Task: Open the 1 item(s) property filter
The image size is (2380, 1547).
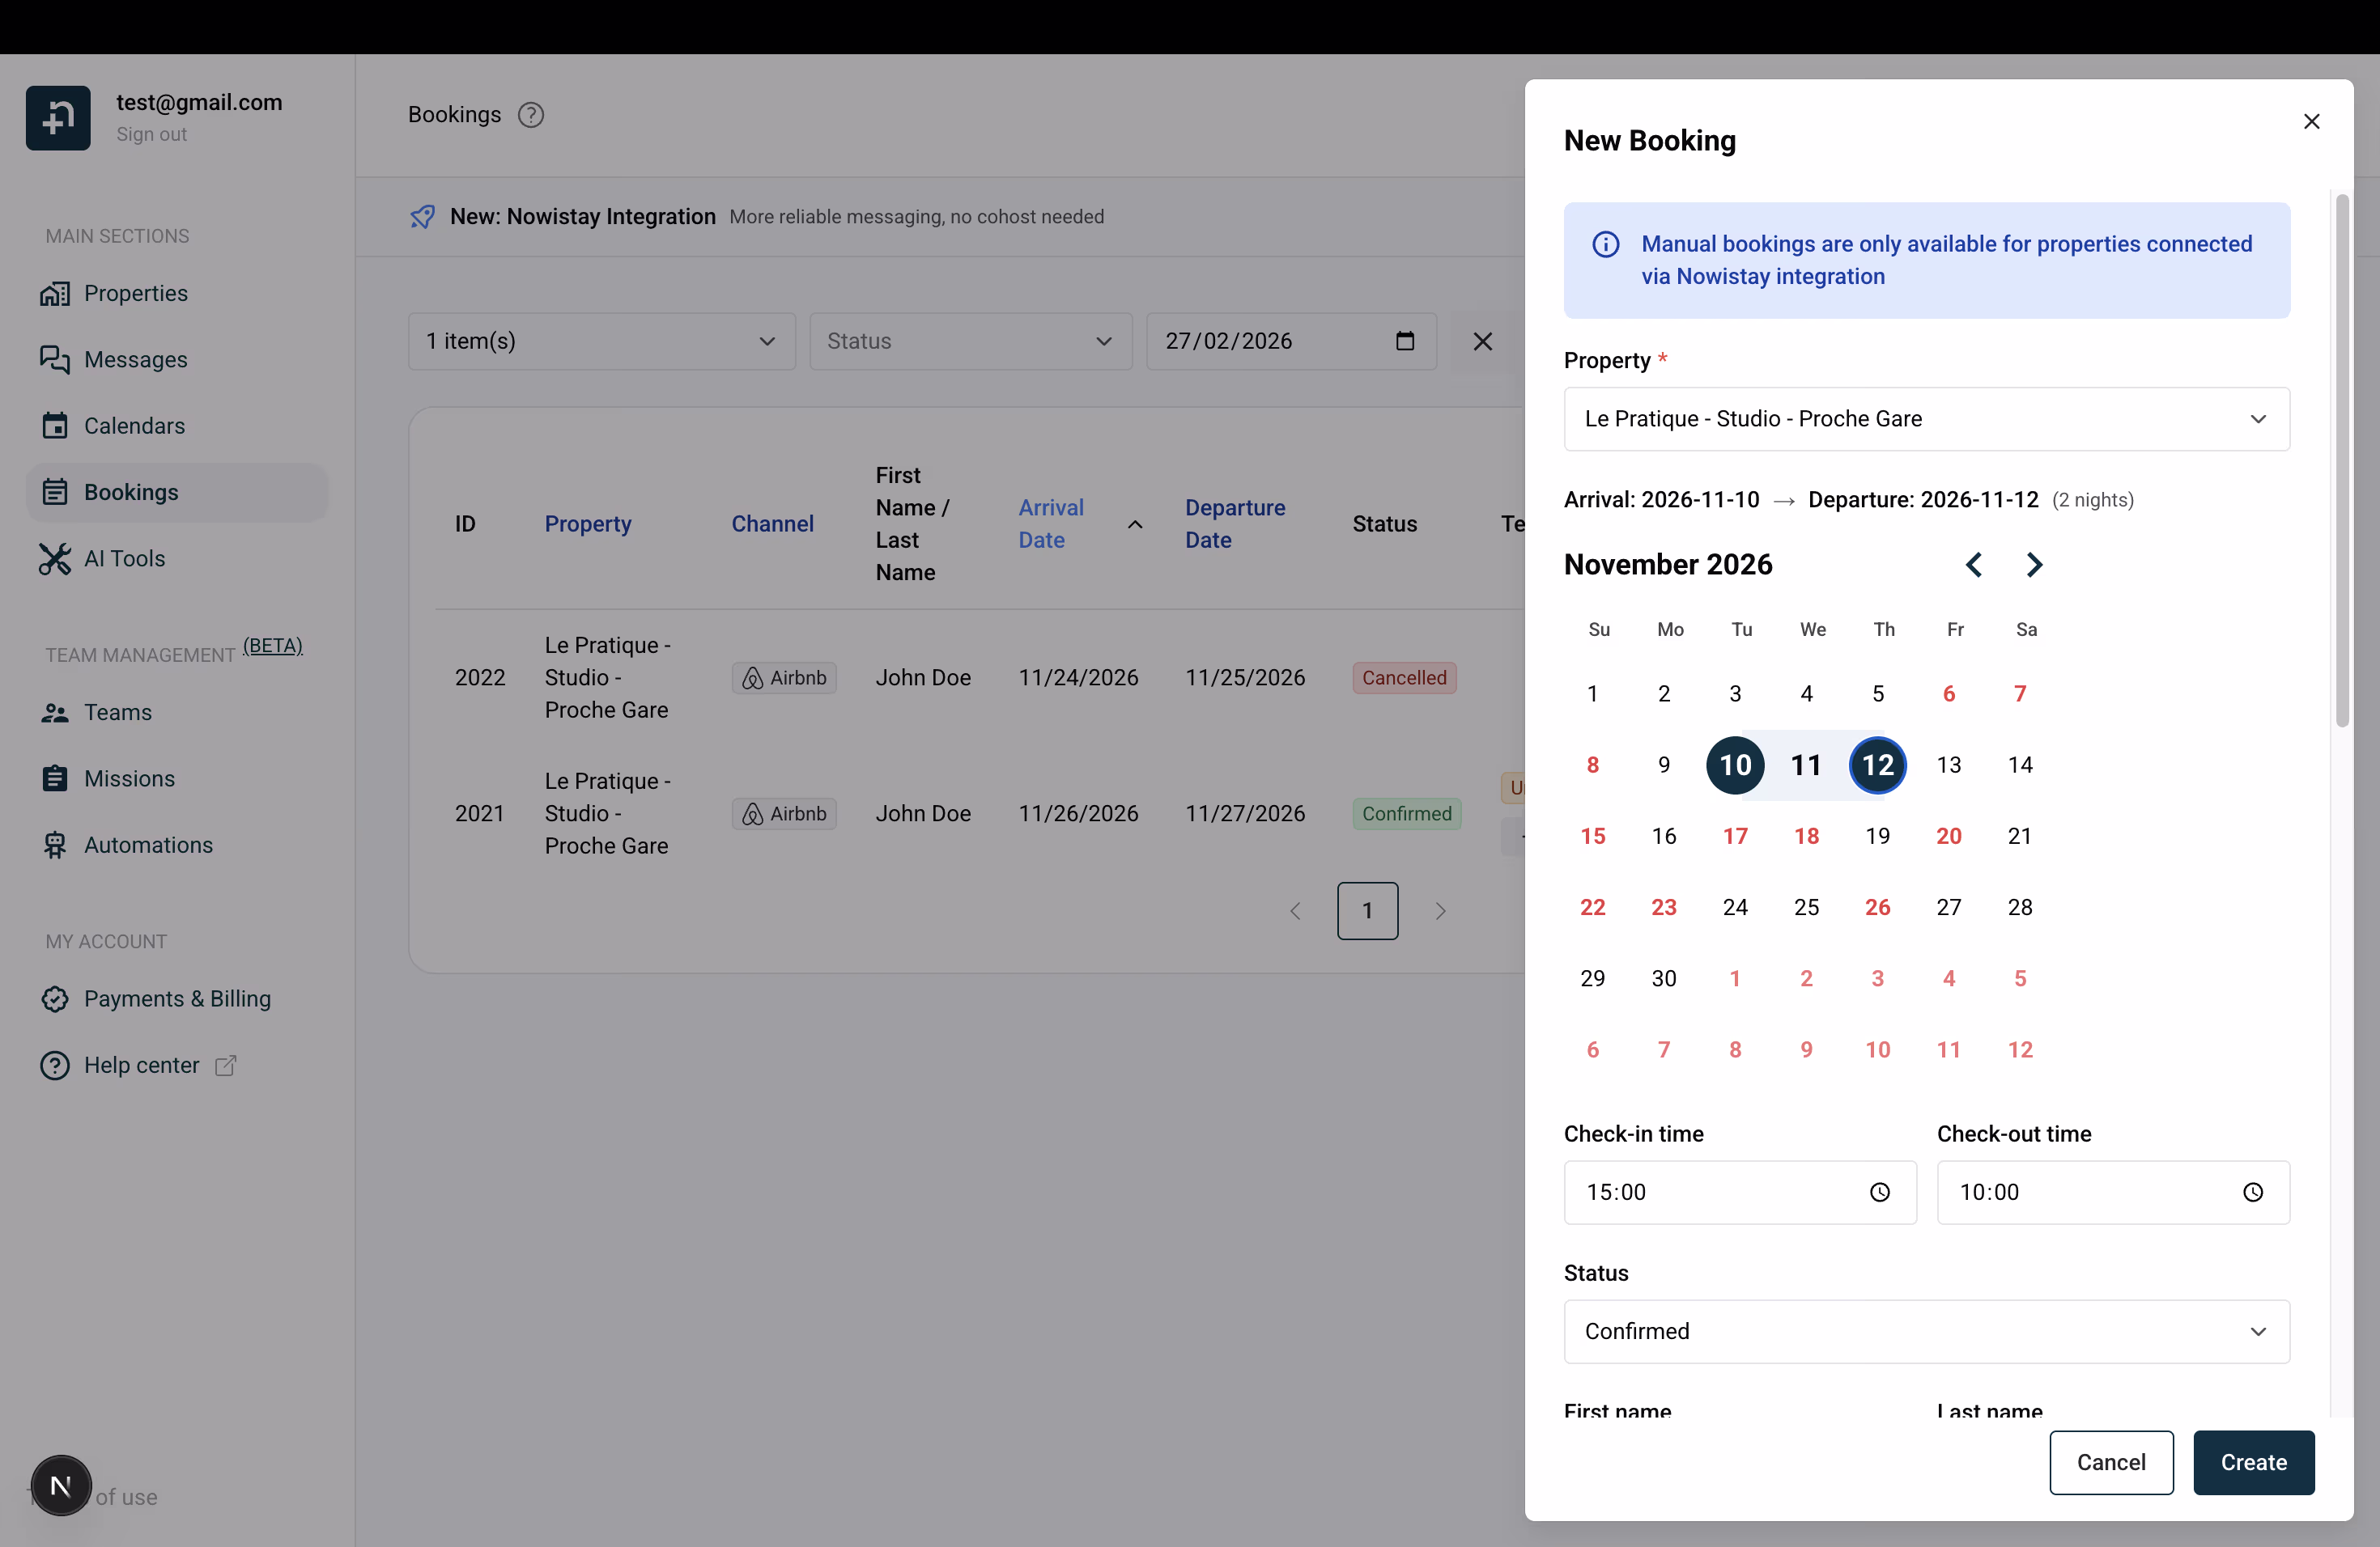Action: (601, 341)
